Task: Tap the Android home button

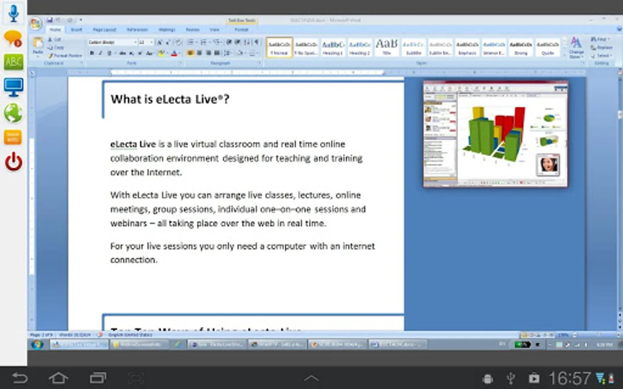Action: tap(58, 378)
